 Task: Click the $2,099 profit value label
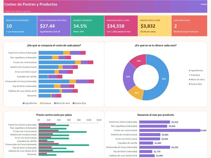point(159,156)
